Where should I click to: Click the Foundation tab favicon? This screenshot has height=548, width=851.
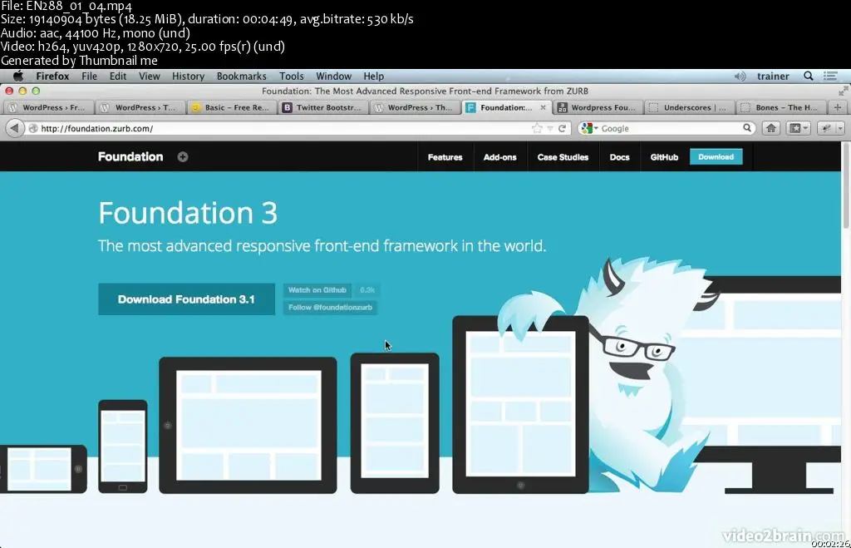tap(470, 107)
